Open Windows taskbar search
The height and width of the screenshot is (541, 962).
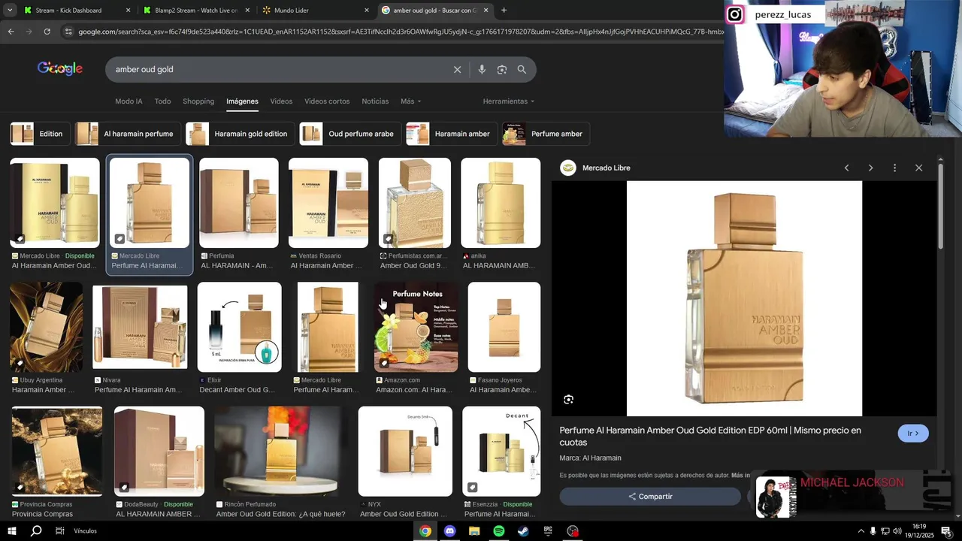coord(36,531)
